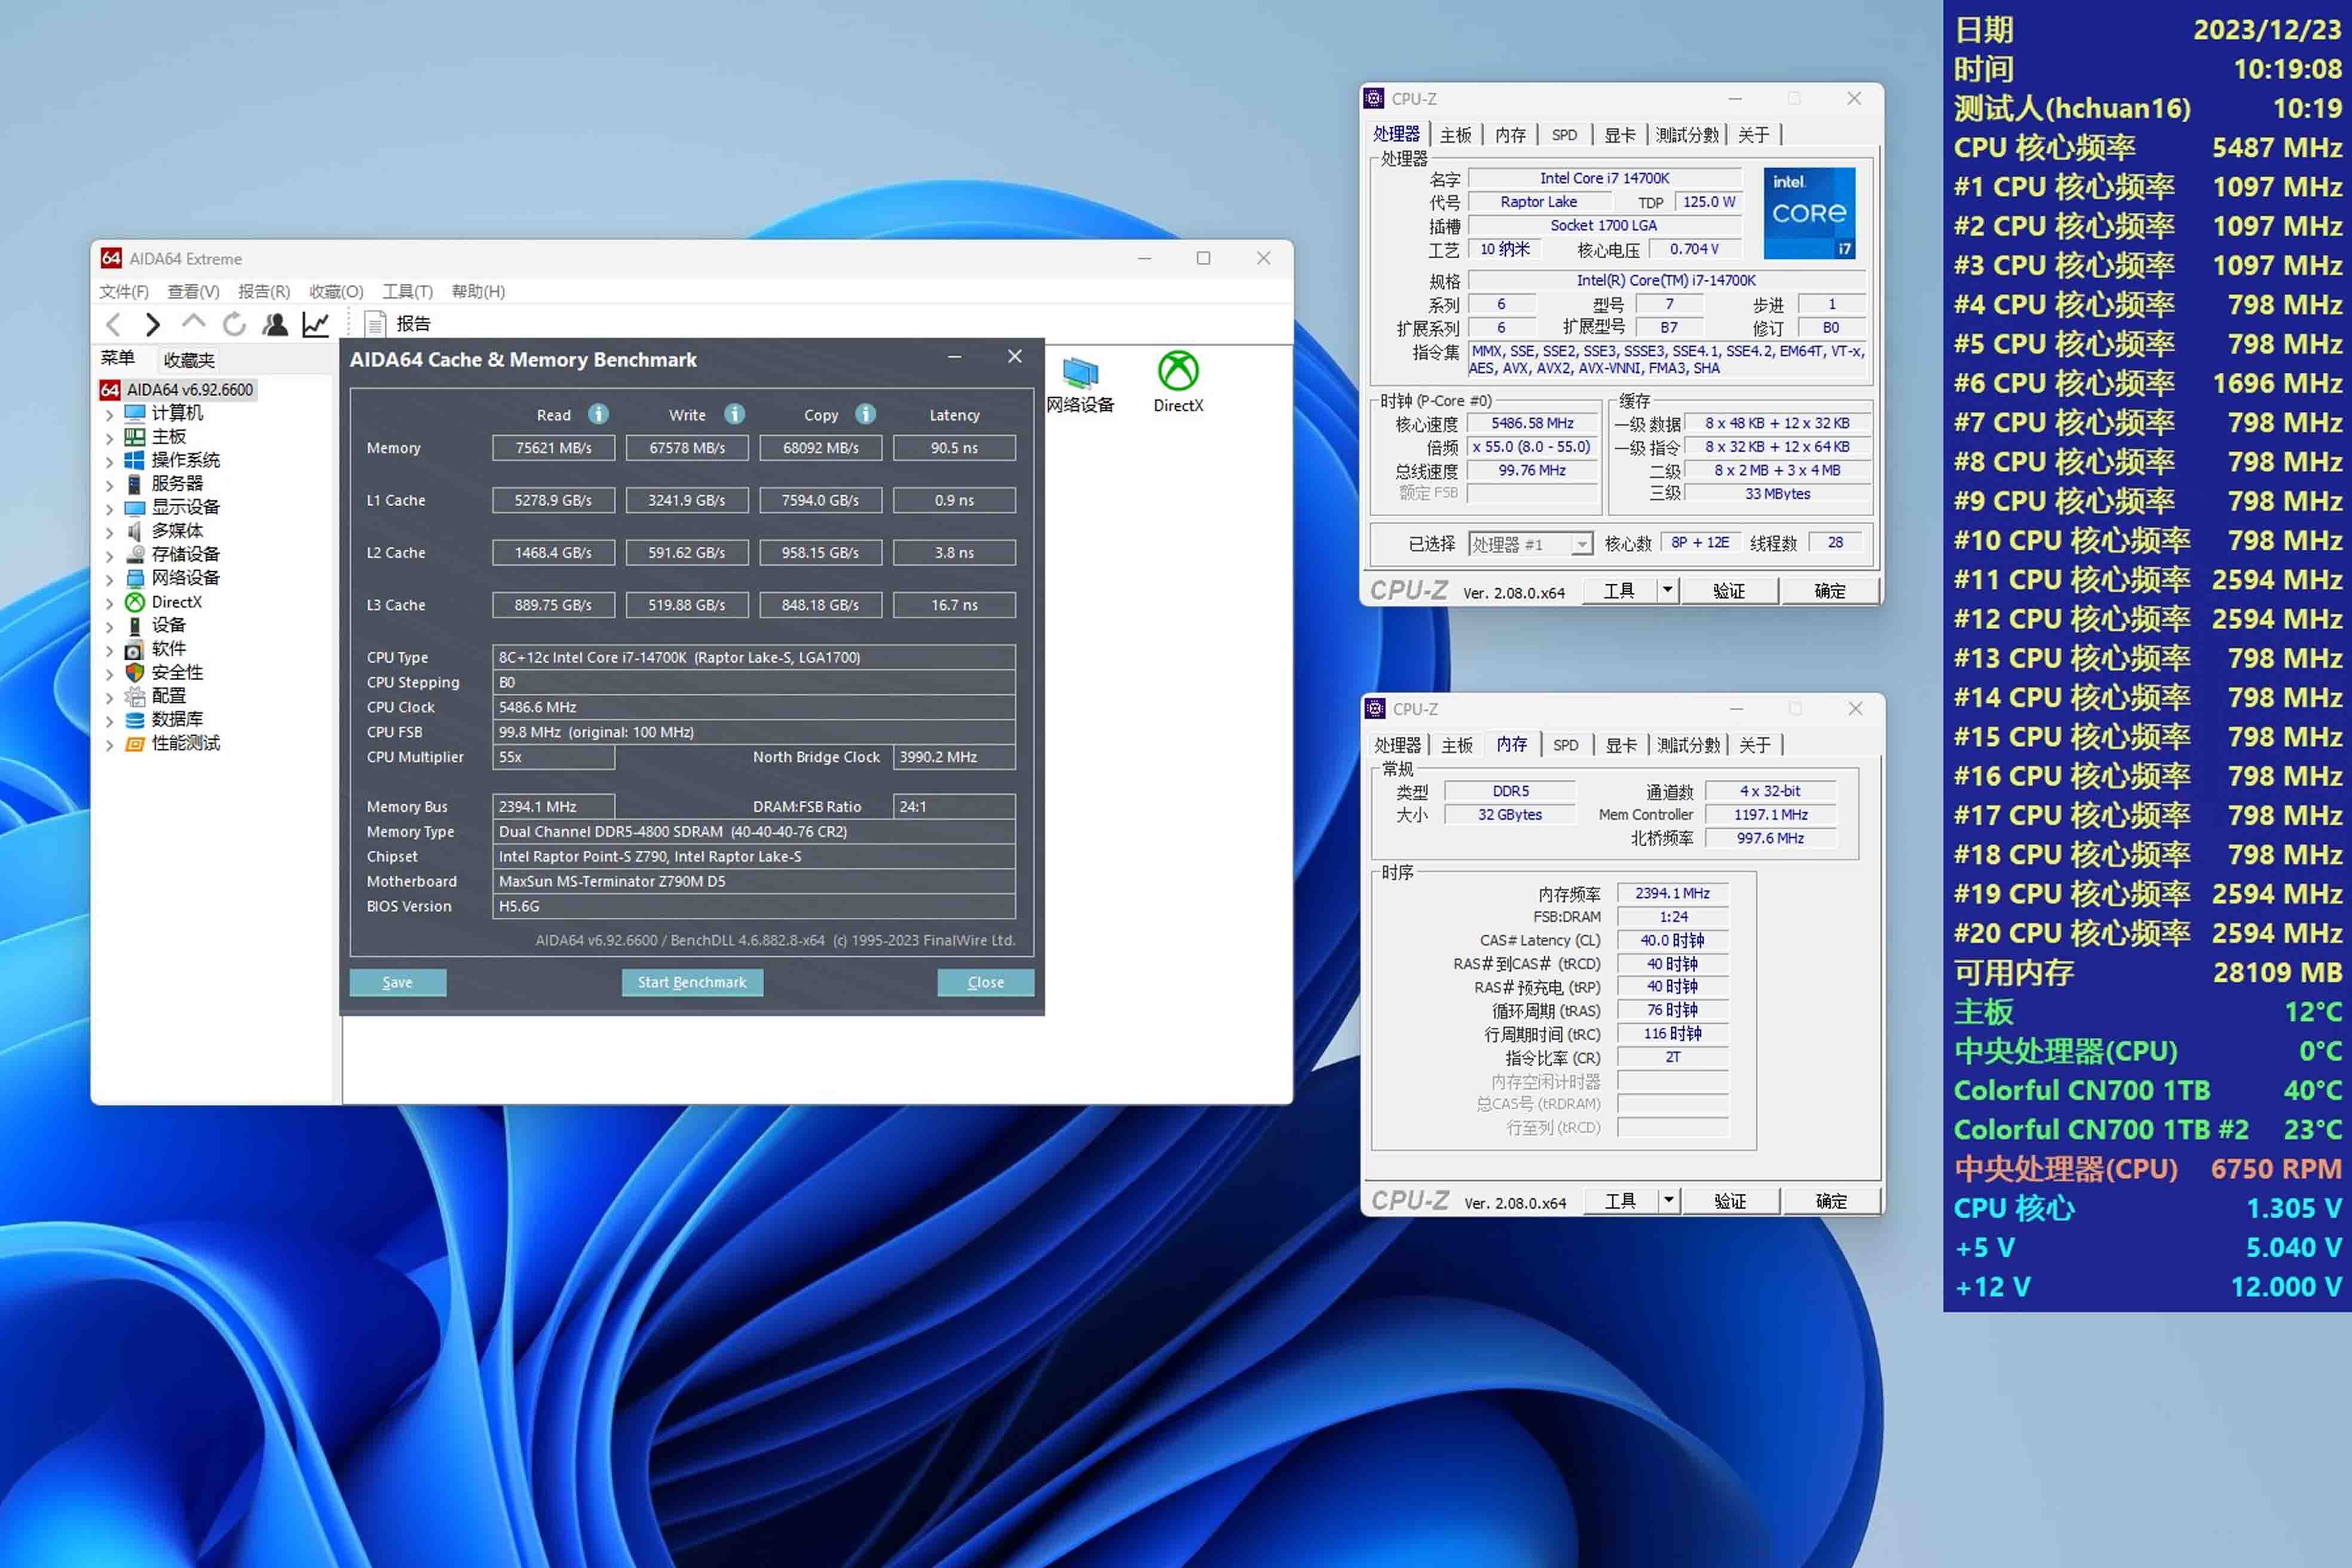Refresh the AIDA64 view
This screenshot has width=2352, height=1568.
pos(234,324)
